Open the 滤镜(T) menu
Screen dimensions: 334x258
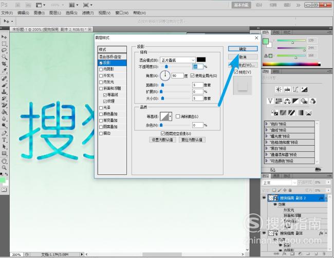click(88, 13)
